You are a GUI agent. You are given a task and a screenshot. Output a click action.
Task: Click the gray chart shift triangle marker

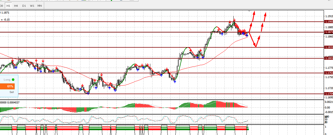click(249, 11)
